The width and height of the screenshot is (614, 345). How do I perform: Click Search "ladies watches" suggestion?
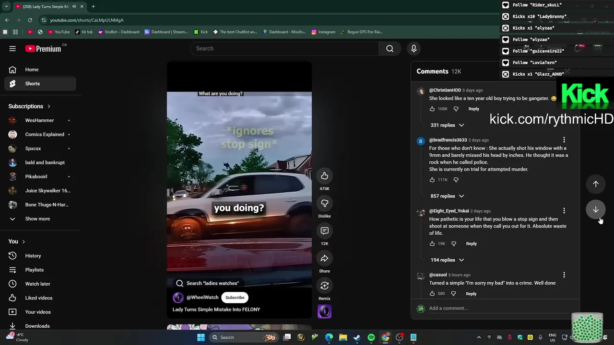[208, 283]
